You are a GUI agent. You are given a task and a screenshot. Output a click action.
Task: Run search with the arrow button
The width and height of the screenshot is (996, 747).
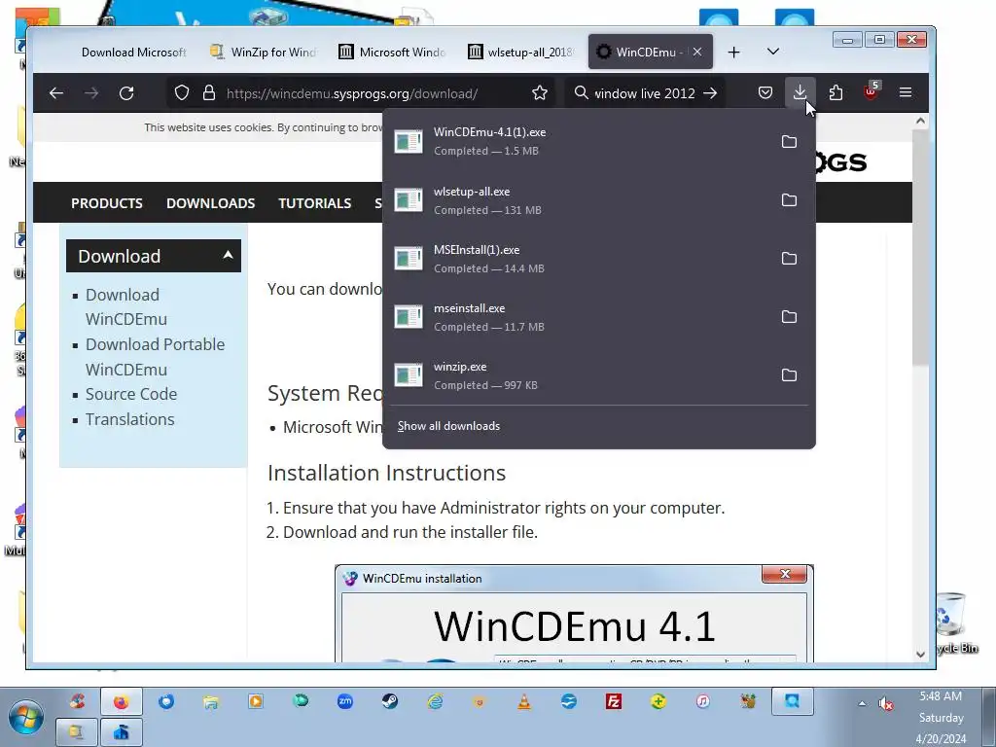click(x=710, y=93)
